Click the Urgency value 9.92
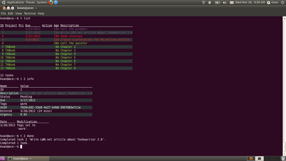 pyautogui.click(x=24, y=114)
